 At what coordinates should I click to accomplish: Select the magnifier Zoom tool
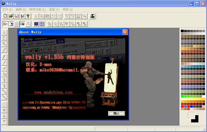pyautogui.click(x=5, y=44)
